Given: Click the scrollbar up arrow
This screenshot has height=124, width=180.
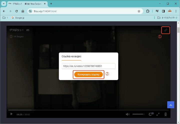Looking at the screenshot, I should pos(178,23).
